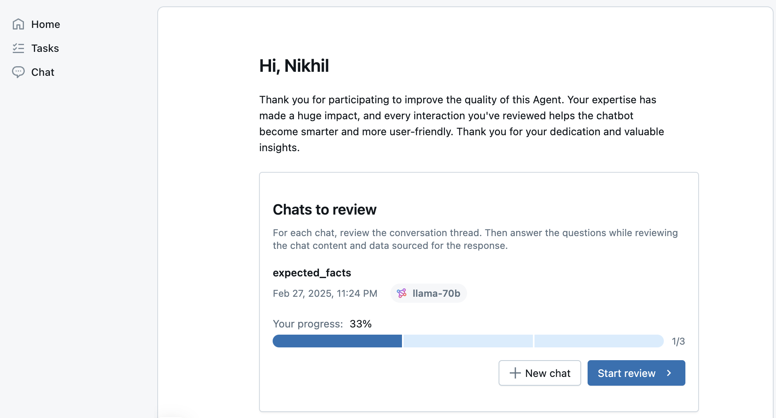Click the 1/3 progress indicator
The height and width of the screenshot is (418, 776).
point(678,341)
